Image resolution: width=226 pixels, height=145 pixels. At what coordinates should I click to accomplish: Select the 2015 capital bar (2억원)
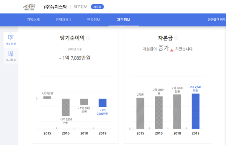tap(140, 113)
